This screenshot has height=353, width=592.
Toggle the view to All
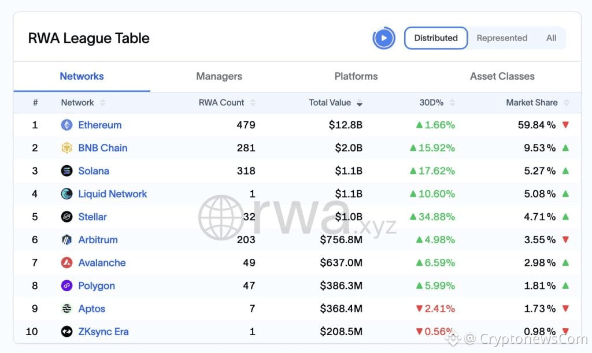click(x=552, y=38)
